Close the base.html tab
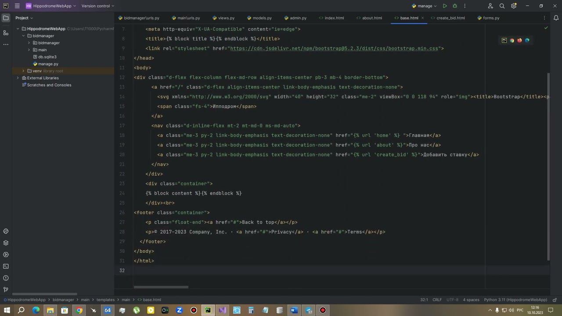562x316 pixels. pos(422,18)
